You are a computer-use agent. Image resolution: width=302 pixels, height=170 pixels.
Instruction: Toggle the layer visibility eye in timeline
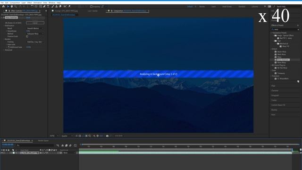[2, 153]
